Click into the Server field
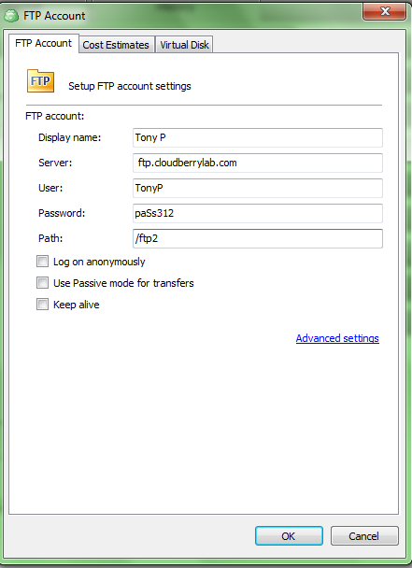The height and width of the screenshot is (568, 412). [x=258, y=163]
